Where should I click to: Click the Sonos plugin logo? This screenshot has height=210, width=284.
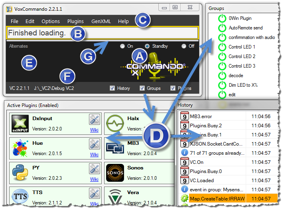pyautogui.click(x=115, y=173)
